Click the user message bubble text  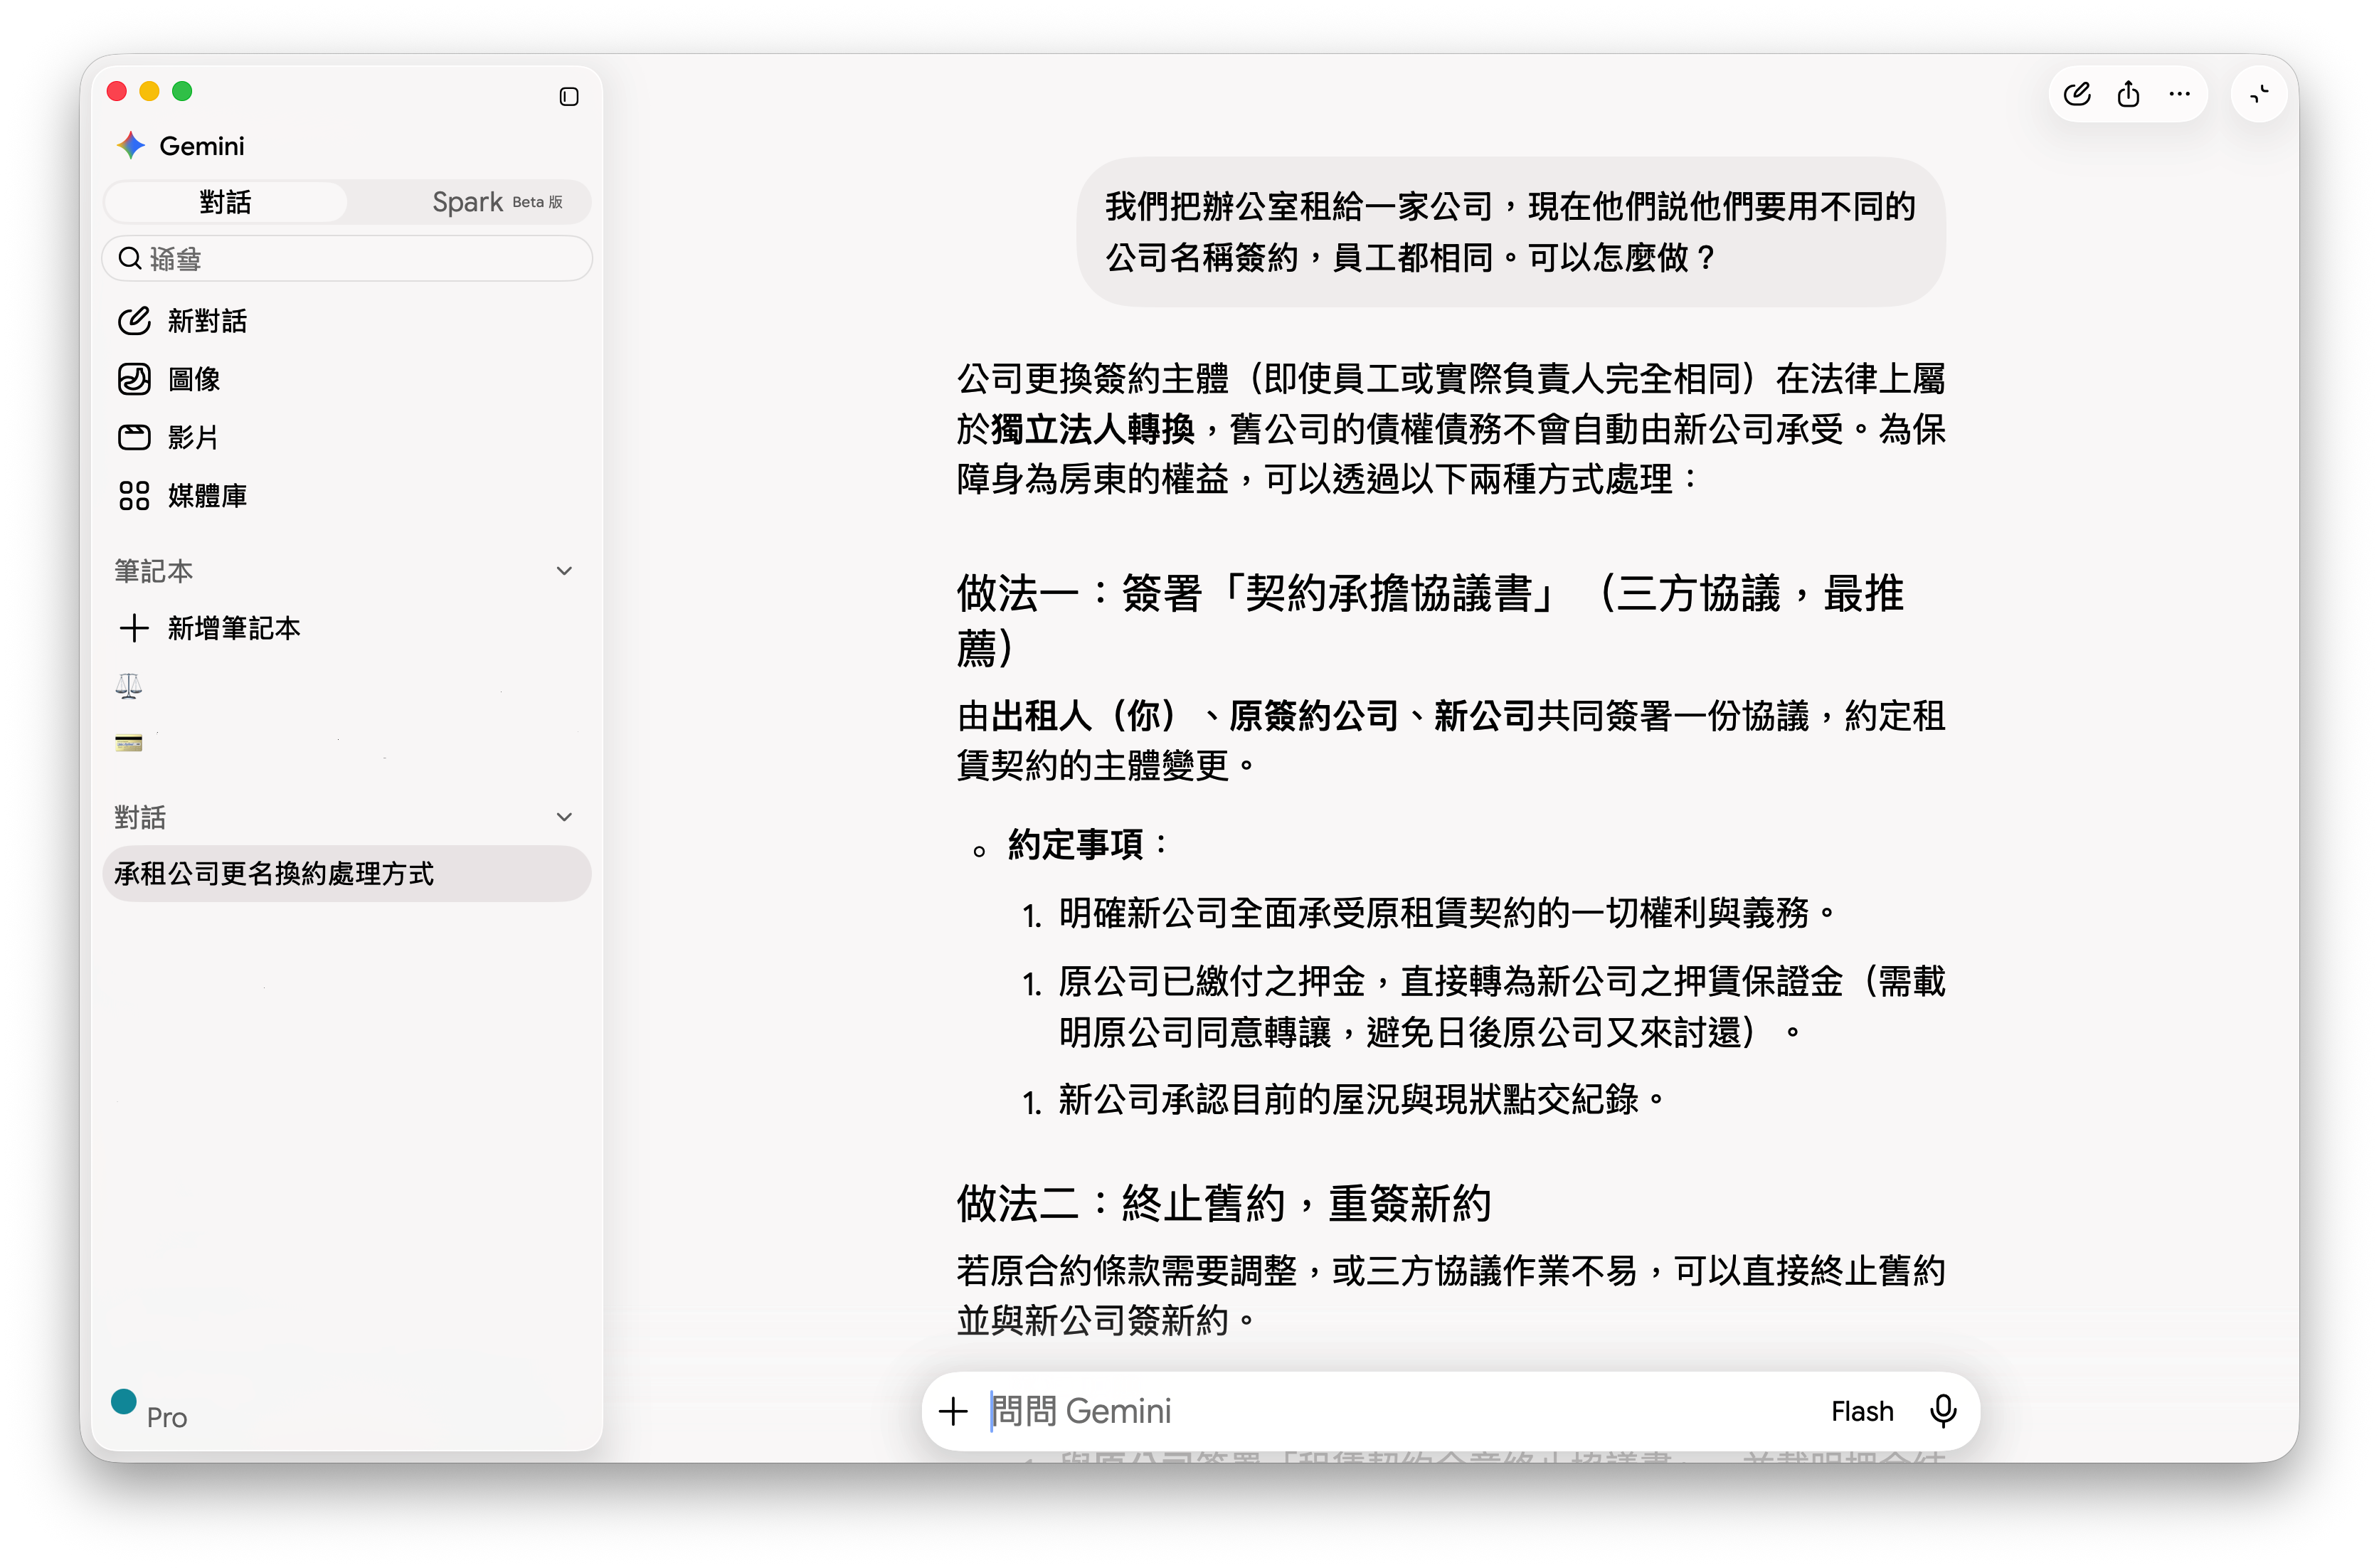1510,232
